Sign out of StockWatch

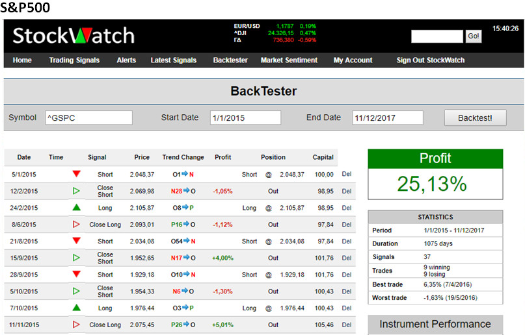pos(430,60)
